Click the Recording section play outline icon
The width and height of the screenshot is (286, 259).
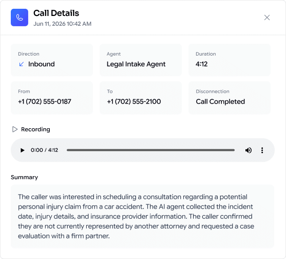pyautogui.click(x=15, y=129)
